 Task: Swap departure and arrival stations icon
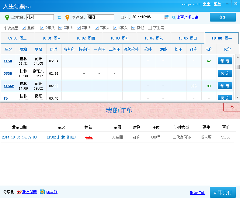coord(59,18)
